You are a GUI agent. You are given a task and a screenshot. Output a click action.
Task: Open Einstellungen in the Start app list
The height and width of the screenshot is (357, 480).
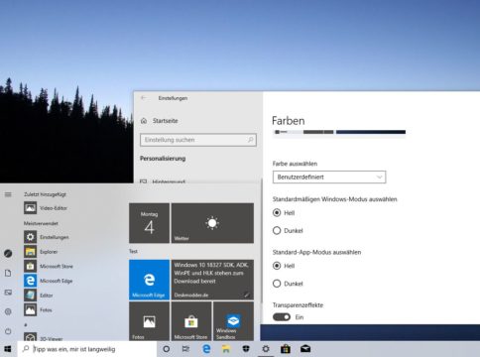coord(47,237)
